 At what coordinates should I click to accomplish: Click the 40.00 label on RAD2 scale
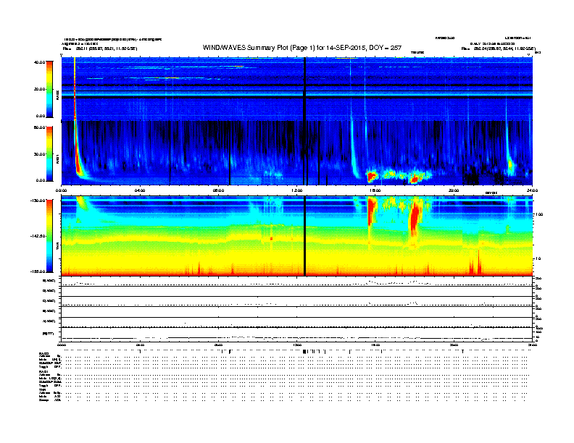click(x=40, y=62)
